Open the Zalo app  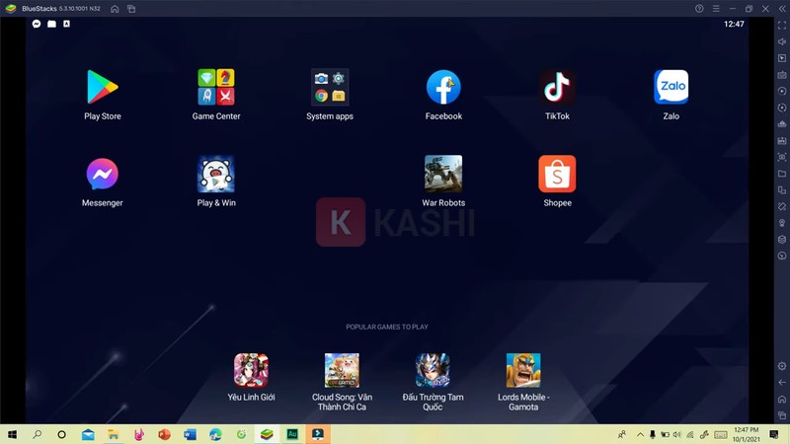671,87
